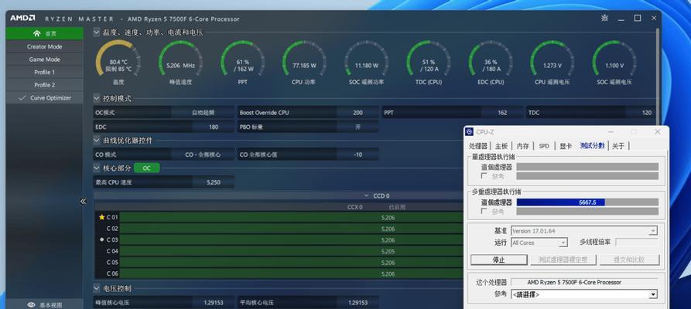This screenshot has height=309, width=691.
Task: Collapse the 温度、速度、功率、电流和电压 section
Action: click(x=97, y=32)
